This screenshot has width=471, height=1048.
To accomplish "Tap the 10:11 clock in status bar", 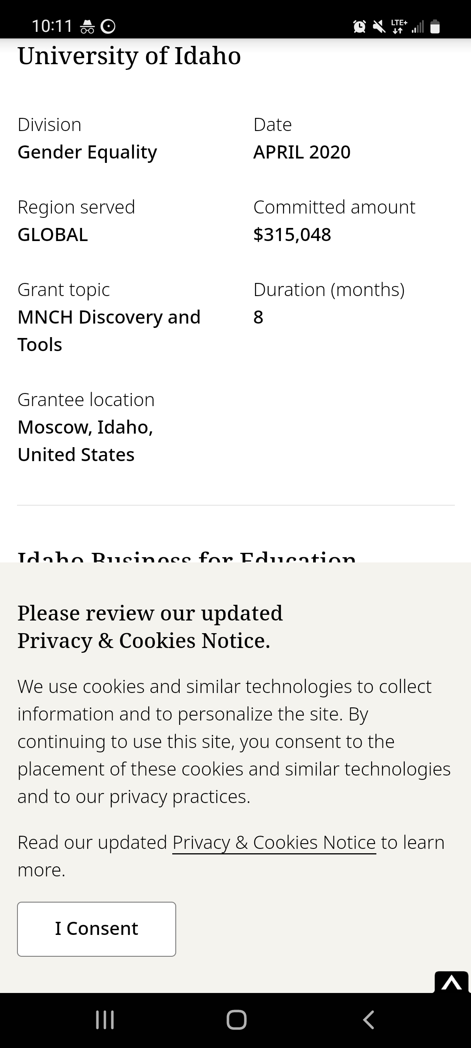I will (52, 26).
